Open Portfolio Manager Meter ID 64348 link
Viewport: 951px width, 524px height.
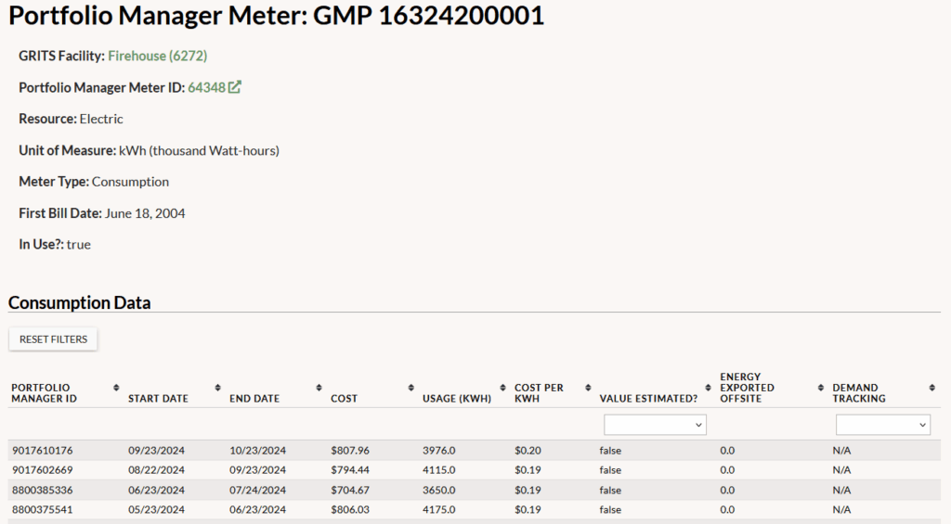coord(206,87)
